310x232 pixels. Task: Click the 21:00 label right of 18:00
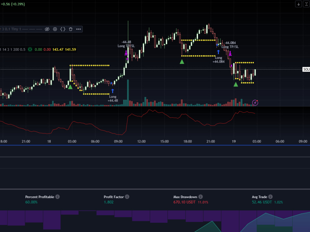pos(210,142)
